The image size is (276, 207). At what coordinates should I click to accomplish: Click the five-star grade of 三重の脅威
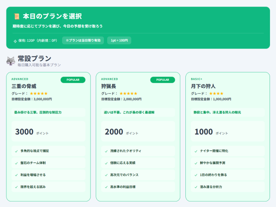click(39, 94)
